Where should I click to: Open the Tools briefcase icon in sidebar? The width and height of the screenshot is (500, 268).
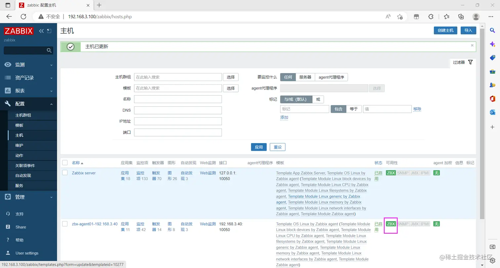[x=492, y=71]
